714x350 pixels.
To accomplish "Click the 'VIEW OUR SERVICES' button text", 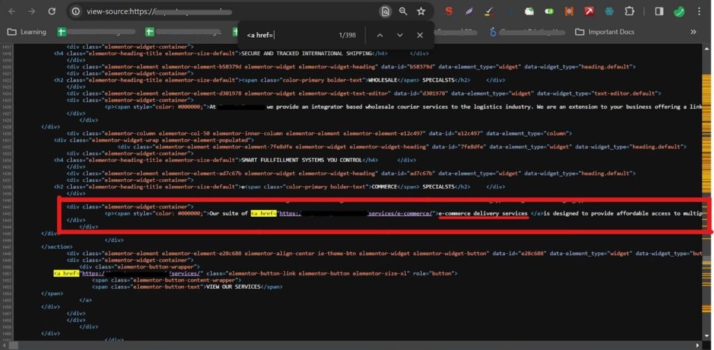I will click(x=233, y=287).
